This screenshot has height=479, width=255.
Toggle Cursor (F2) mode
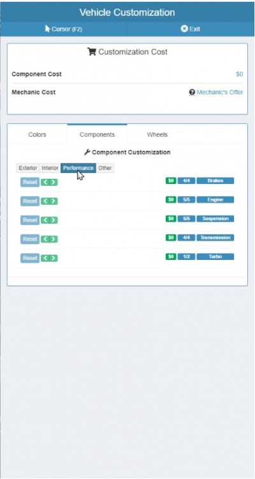pos(64,29)
